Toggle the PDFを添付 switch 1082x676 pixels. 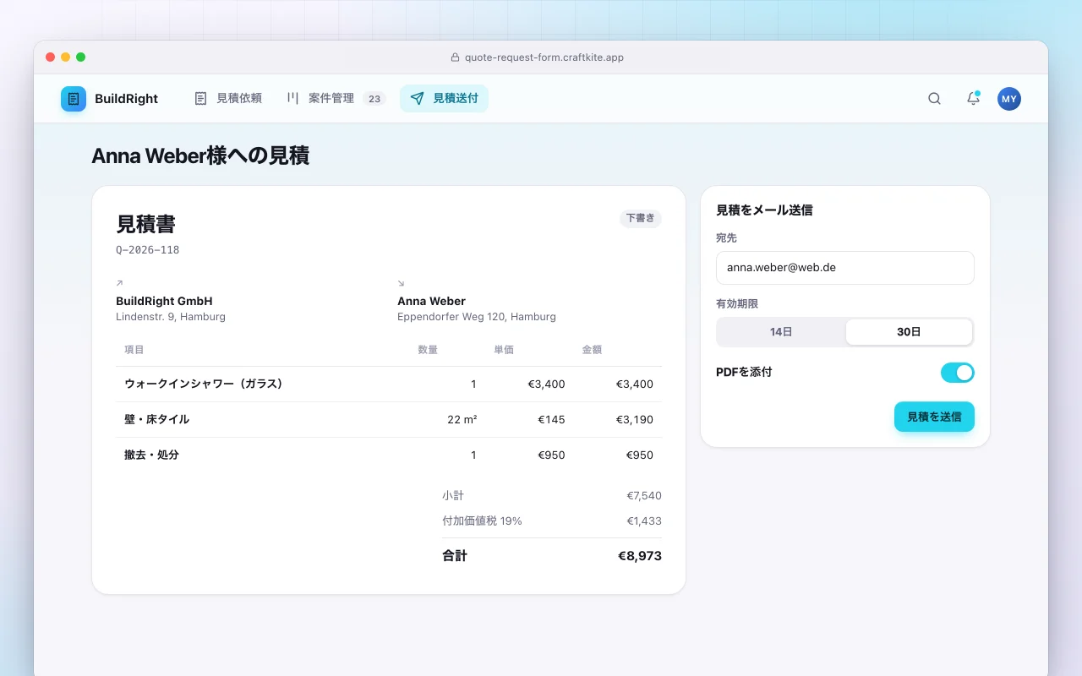pos(958,373)
